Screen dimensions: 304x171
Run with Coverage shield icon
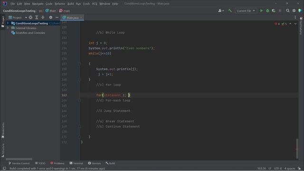[x=274, y=10]
